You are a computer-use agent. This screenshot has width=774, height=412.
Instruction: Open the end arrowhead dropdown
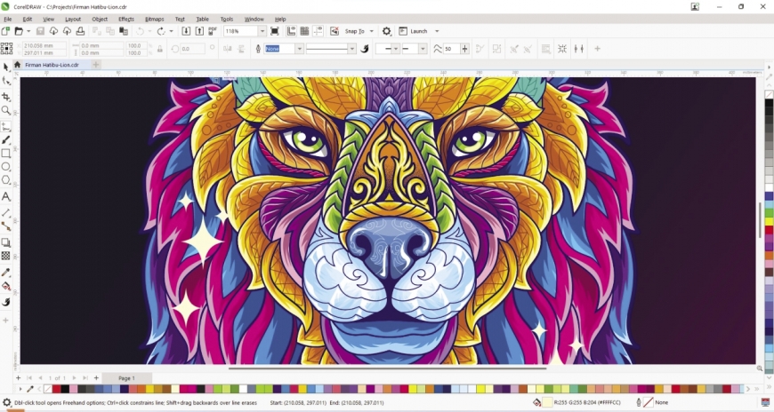click(423, 48)
